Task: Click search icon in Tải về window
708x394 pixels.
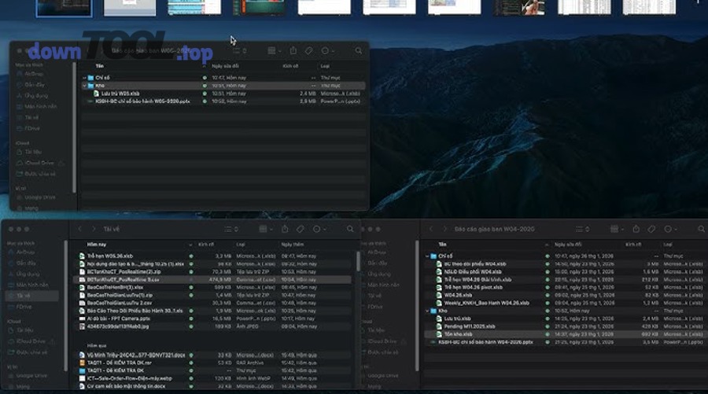Action: pyautogui.click(x=350, y=230)
